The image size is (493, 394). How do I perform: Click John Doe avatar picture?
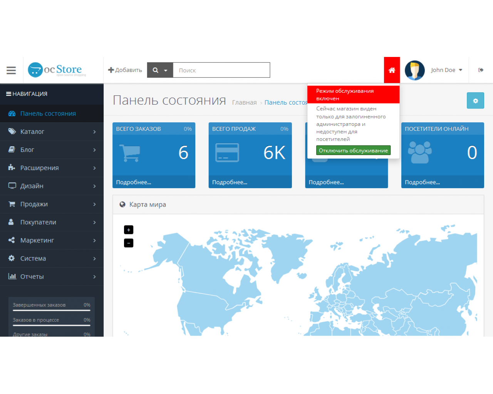coord(415,70)
